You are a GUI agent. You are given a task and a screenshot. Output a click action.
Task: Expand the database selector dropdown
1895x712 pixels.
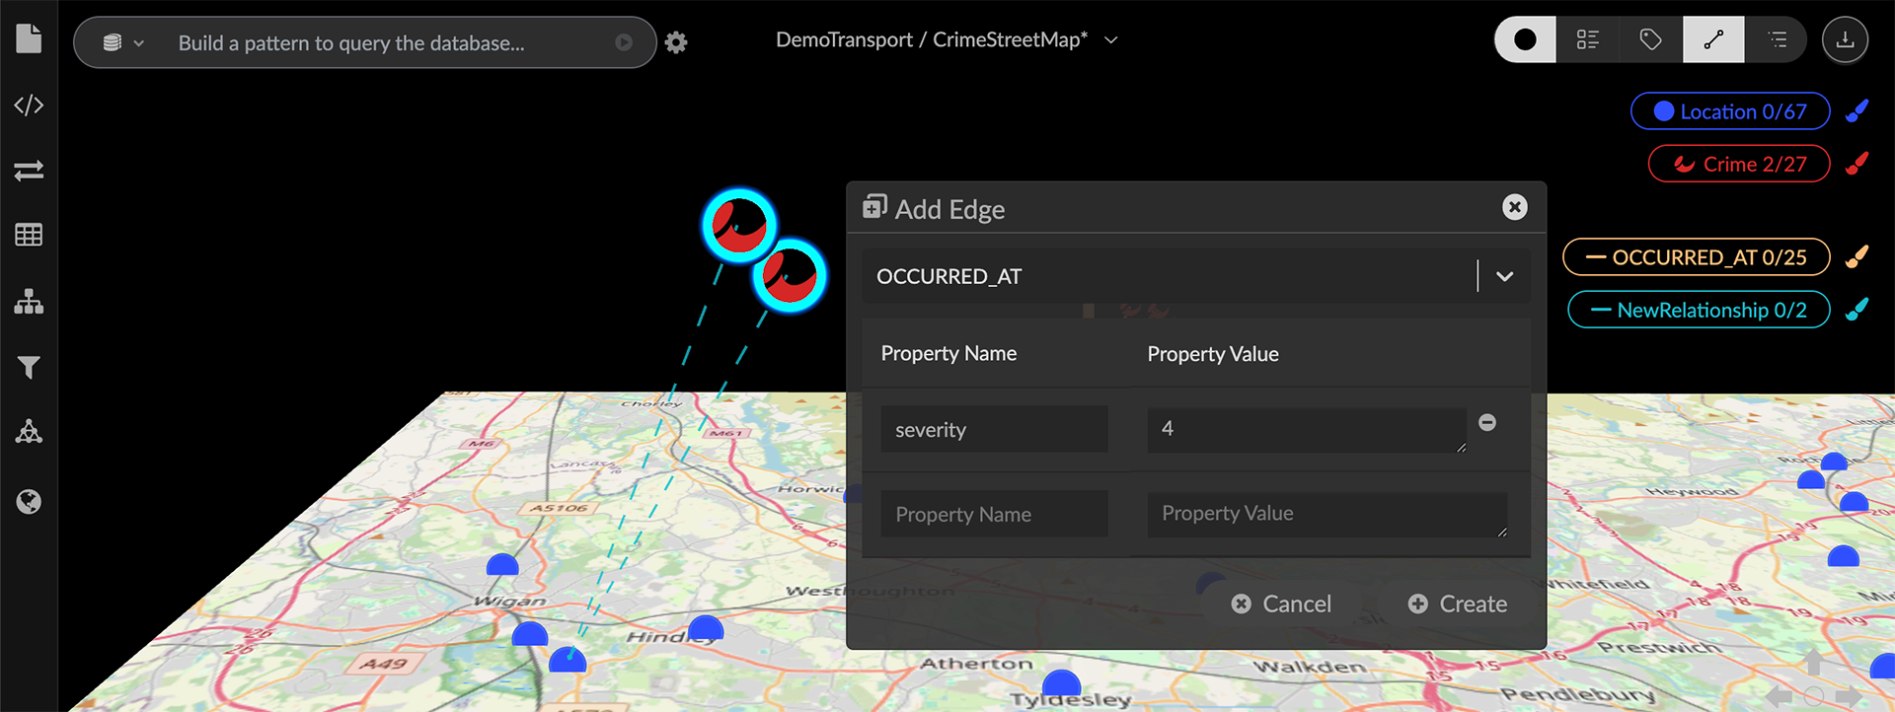(x=124, y=43)
